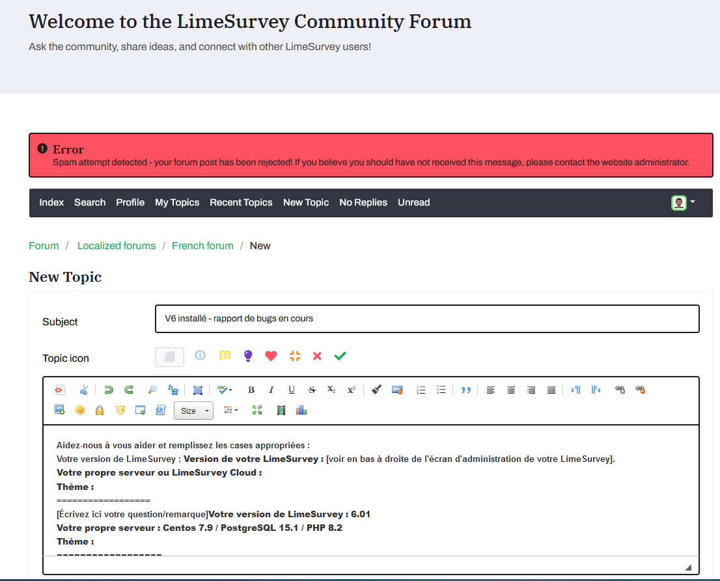Viewport: 720px width, 581px height.
Task: Toggle bold formatting in the editor
Action: 251,390
